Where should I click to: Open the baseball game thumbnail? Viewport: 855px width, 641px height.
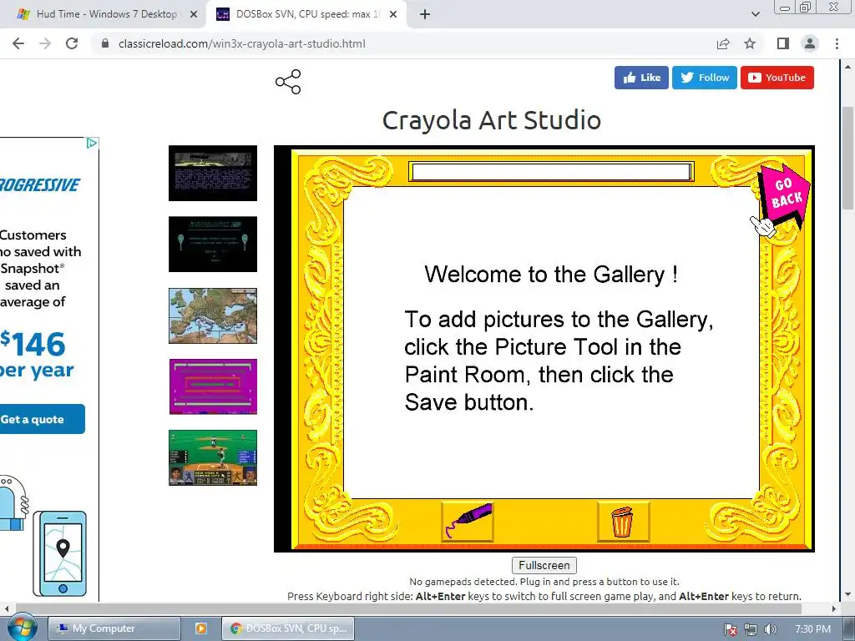[213, 457]
